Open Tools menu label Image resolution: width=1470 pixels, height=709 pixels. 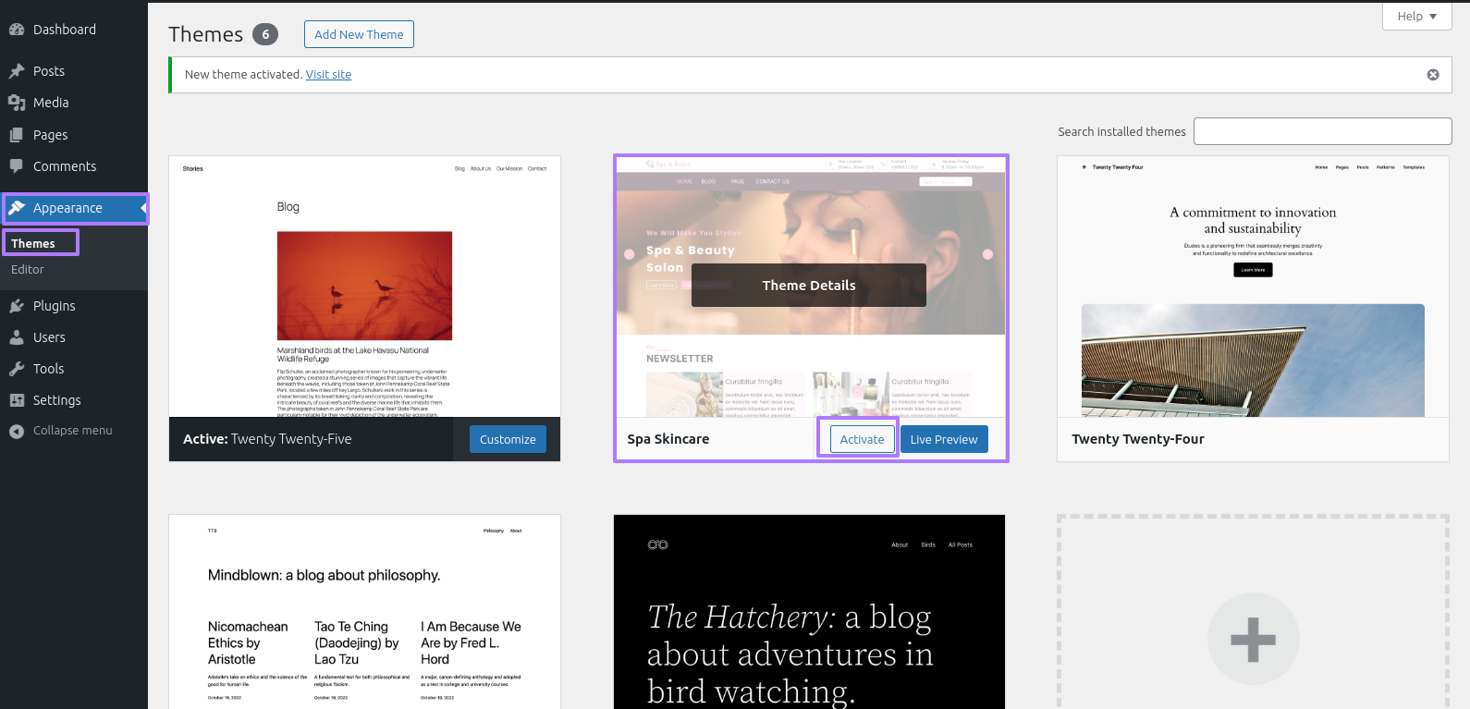[48, 369]
